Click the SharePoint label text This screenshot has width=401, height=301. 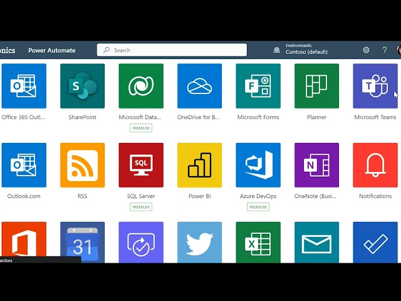[82, 117]
